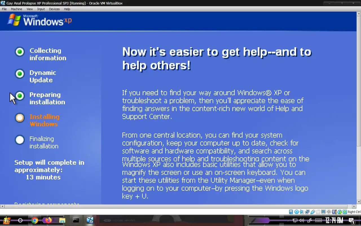This screenshot has height=226, width=361.
Task: Open the volume control tray icon
Action: click(302, 221)
